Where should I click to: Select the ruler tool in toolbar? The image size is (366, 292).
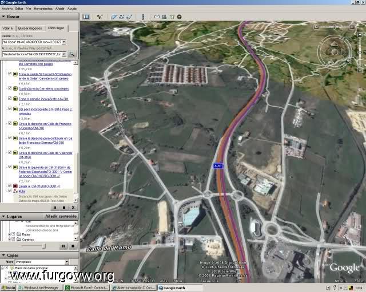[143, 17]
